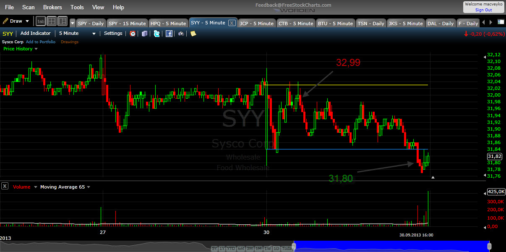Expand the Price History dropdown arrow
Viewport: 506px width, 252px height.
(36, 49)
